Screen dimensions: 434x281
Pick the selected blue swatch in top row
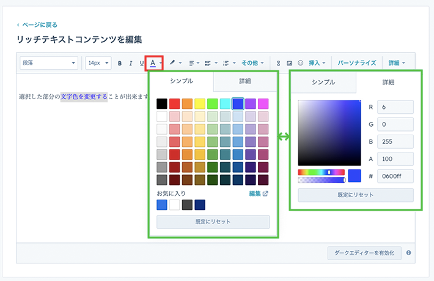[238, 103]
